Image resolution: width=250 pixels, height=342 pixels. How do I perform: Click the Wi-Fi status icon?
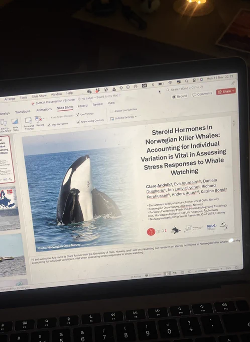point(170,82)
